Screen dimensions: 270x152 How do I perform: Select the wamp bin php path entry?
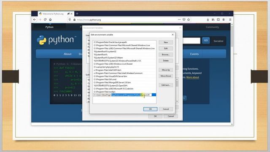point(124,67)
